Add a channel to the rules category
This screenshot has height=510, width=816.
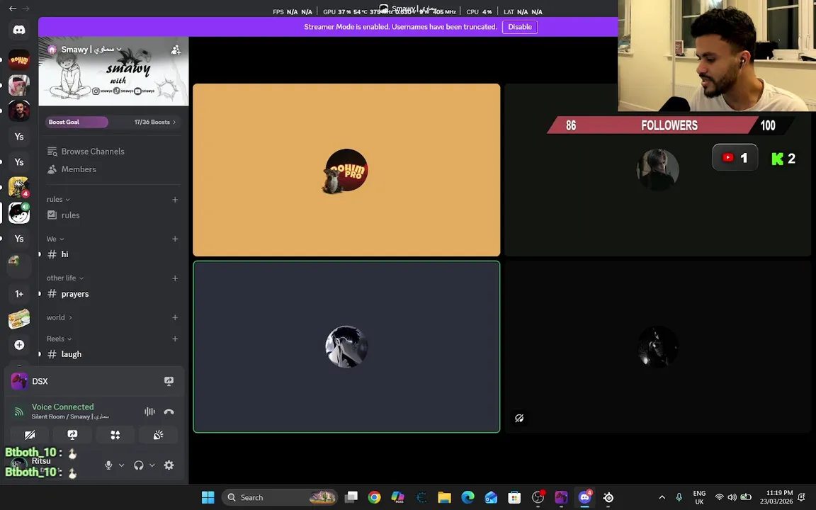[x=175, y=200]
